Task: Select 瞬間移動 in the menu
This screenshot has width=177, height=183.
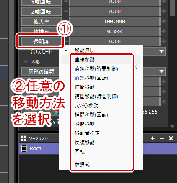Action: (101, 124)
